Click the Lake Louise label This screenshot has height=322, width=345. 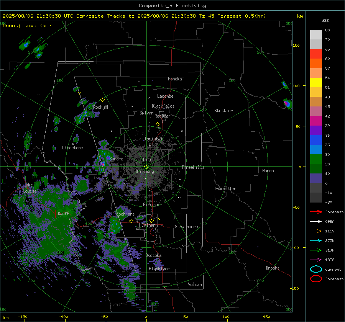pyautogui.click(x=30, y=188)
